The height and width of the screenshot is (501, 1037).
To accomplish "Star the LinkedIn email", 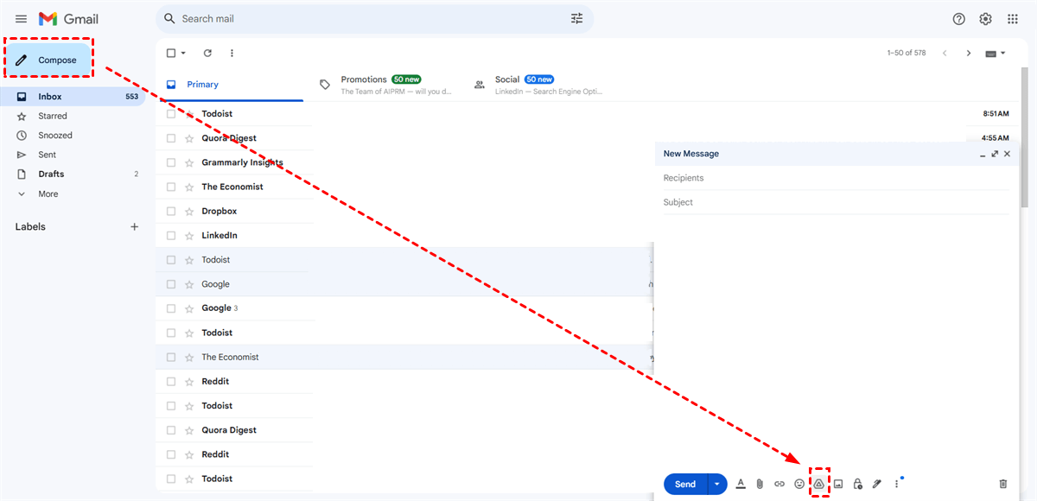I will [x=189, y=235].
